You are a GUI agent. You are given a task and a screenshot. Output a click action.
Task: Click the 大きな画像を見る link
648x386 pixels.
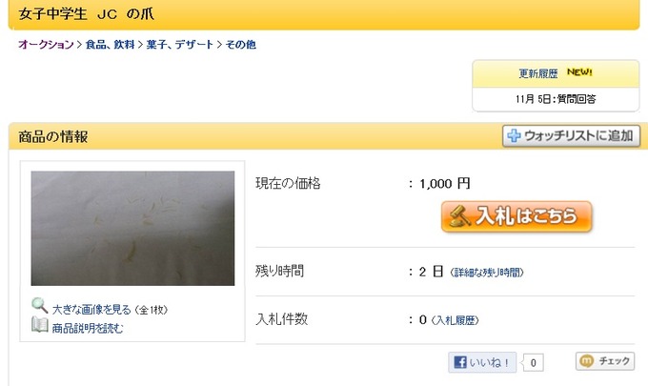click(91, 309)
